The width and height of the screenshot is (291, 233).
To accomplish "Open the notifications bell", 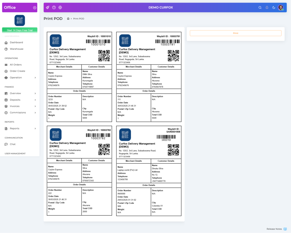I will point(267,7).
